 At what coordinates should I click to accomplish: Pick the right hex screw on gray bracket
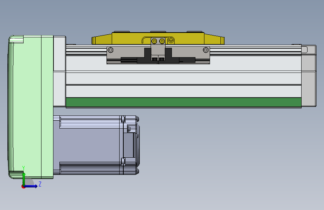(206, 50)
